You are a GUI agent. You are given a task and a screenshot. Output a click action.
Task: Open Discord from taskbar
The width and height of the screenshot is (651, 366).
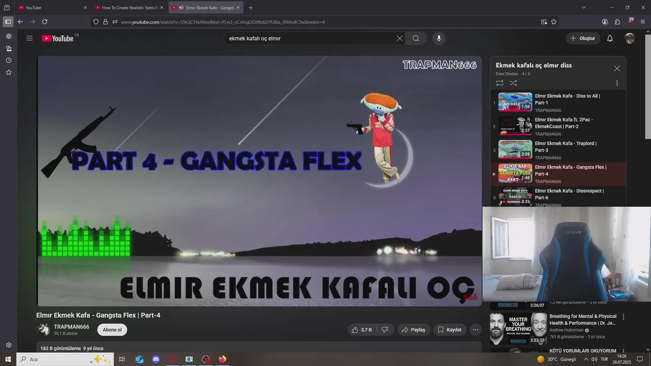[156, 359]
